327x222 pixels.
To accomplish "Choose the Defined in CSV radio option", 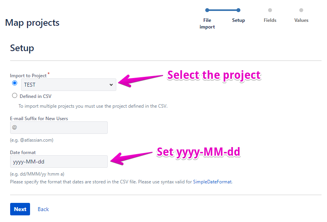I will (15, 96).
